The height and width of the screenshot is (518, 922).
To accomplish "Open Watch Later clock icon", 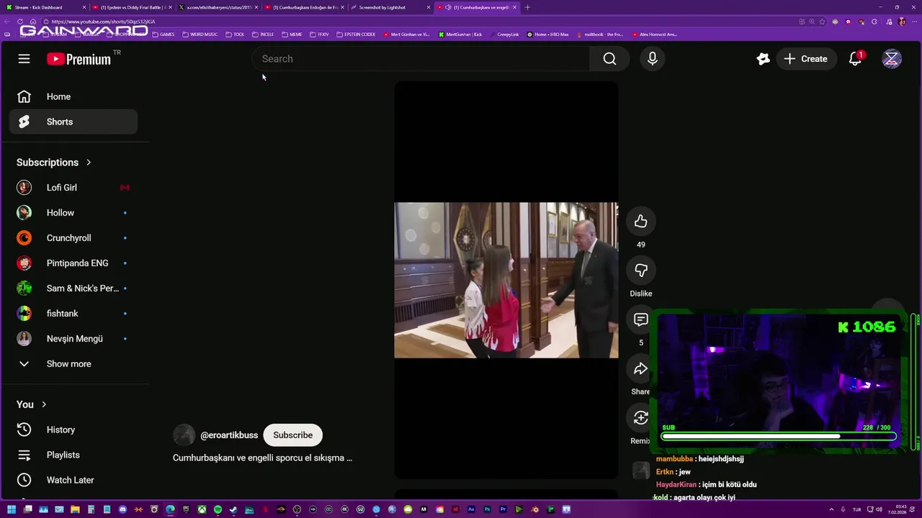I will [x=24, y=480].
